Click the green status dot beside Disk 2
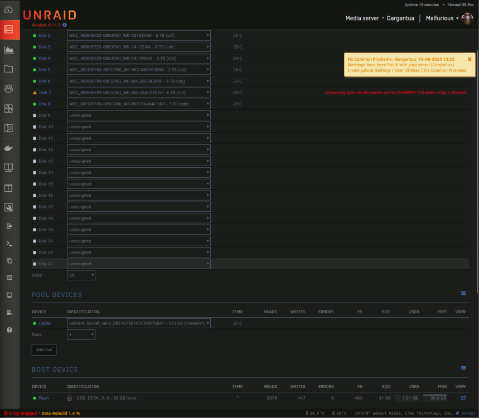Viewport: 479px width, 418px height. point(35,36)
